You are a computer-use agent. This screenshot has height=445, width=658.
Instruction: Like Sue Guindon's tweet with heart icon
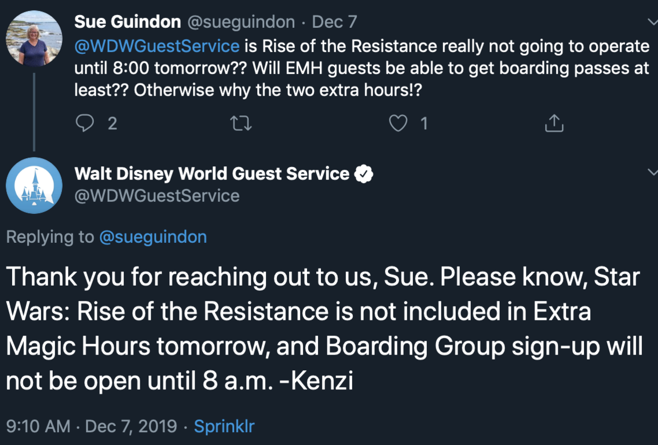click(398, 123)
